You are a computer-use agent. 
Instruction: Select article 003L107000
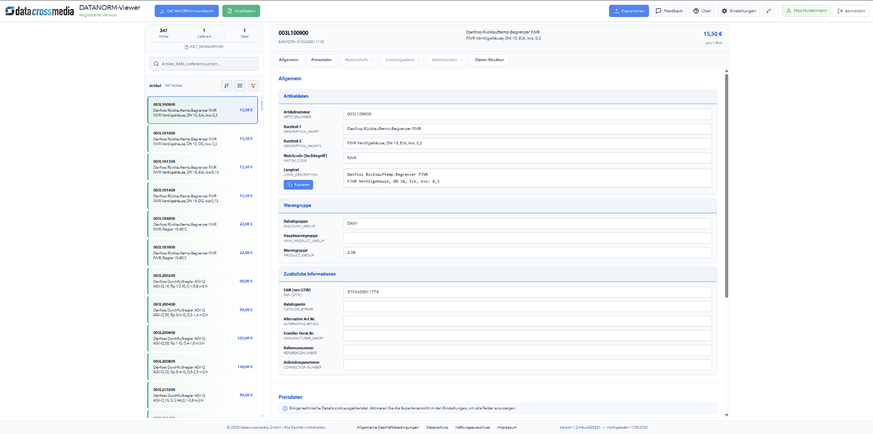coord(203,252)
